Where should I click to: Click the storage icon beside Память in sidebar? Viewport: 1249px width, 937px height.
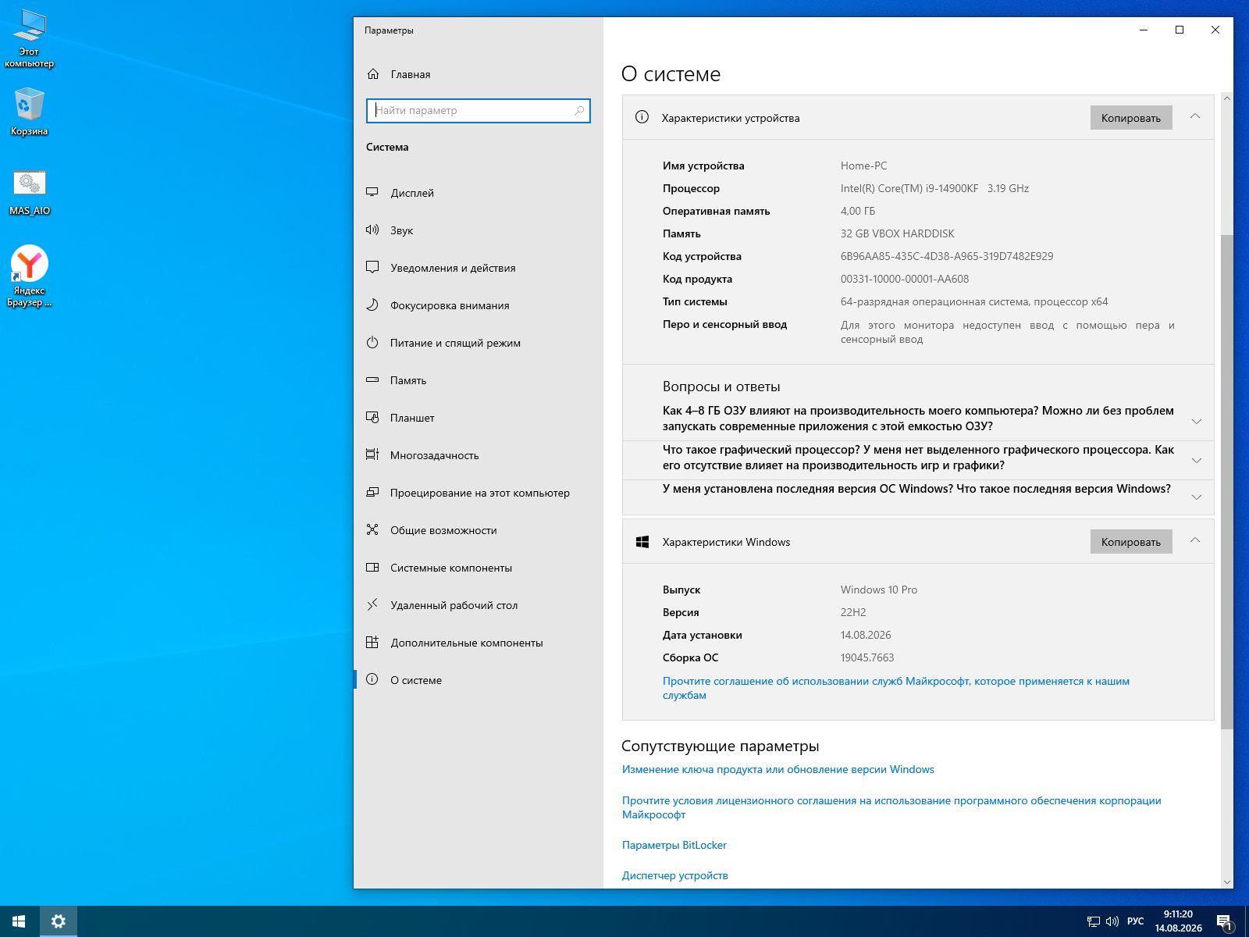(x=372, y=379)
